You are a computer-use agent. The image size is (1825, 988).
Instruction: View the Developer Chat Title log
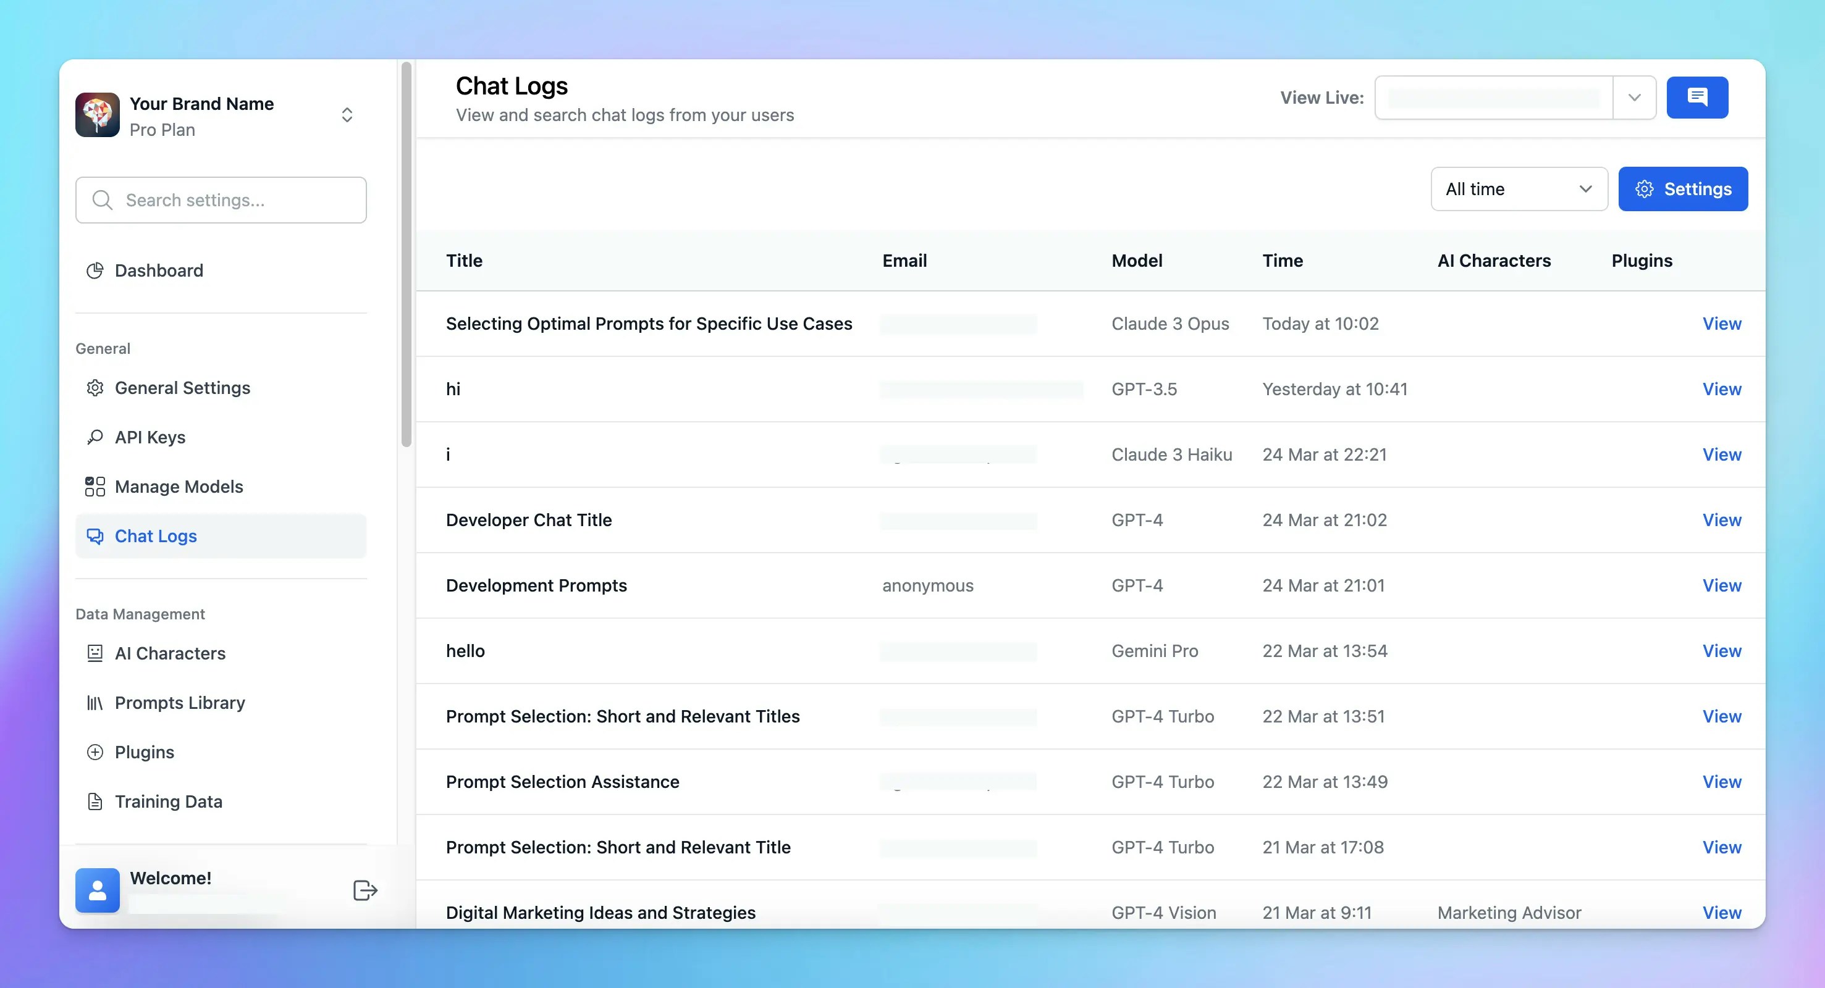1722,520
